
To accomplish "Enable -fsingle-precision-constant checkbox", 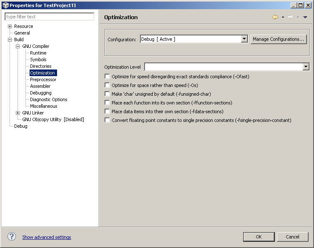I will pos(107,120).
